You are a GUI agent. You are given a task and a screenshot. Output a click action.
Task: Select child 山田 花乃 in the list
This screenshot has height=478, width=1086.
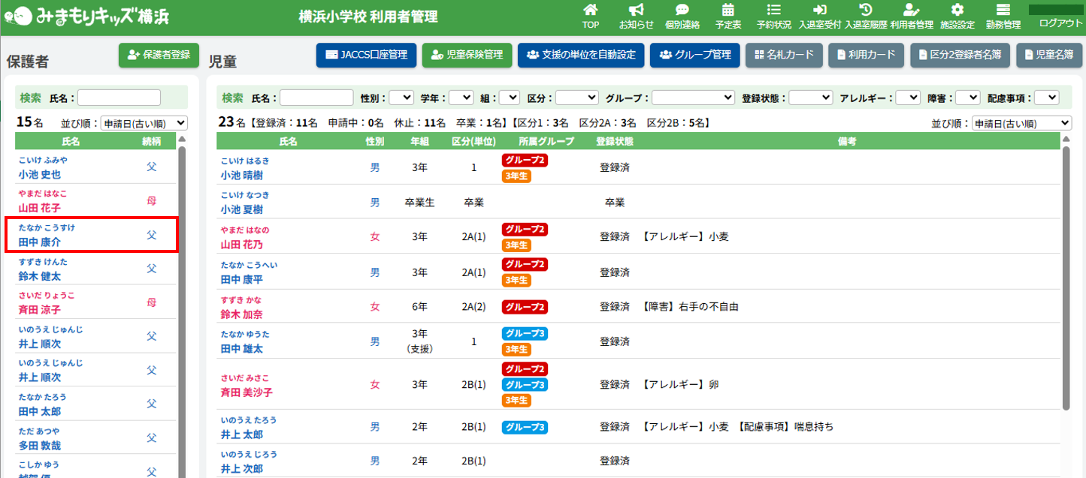pyautogui.click(x=241, y=245)
